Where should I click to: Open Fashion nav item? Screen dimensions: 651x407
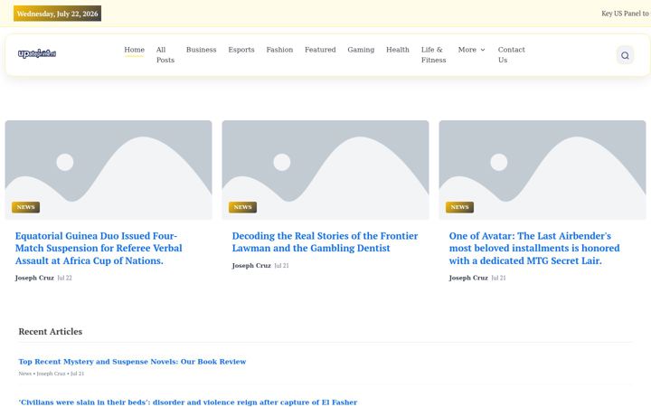[279, 50]
